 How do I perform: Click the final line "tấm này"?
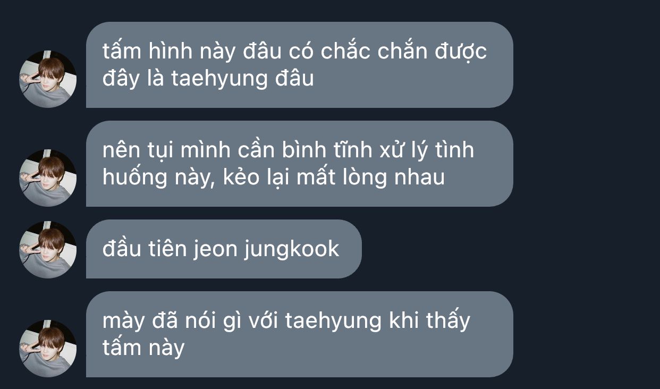click(x=143, y=348)
